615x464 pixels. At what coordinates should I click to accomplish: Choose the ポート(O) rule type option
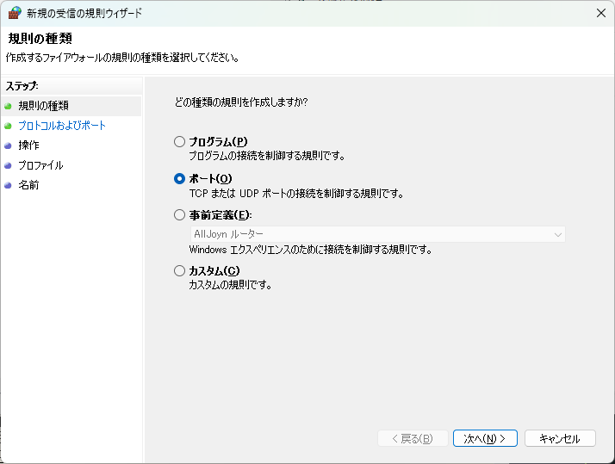(x=179, y=179)
